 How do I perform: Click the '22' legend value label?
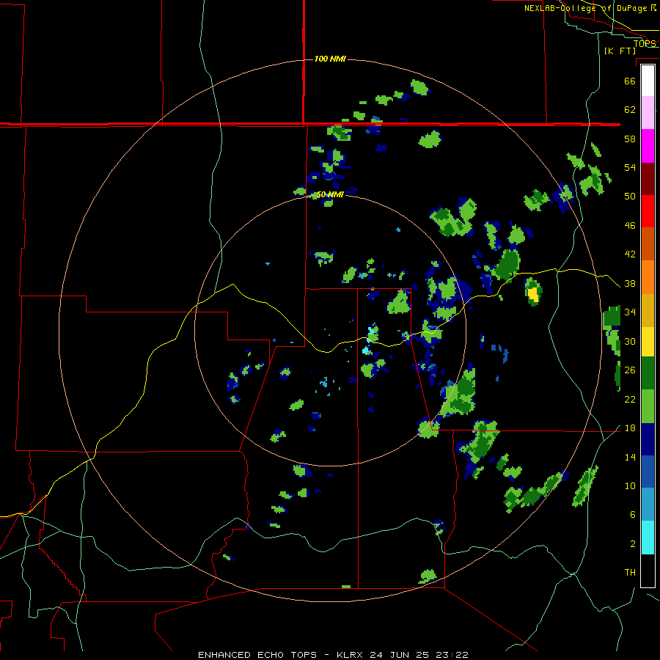(630, 399)
